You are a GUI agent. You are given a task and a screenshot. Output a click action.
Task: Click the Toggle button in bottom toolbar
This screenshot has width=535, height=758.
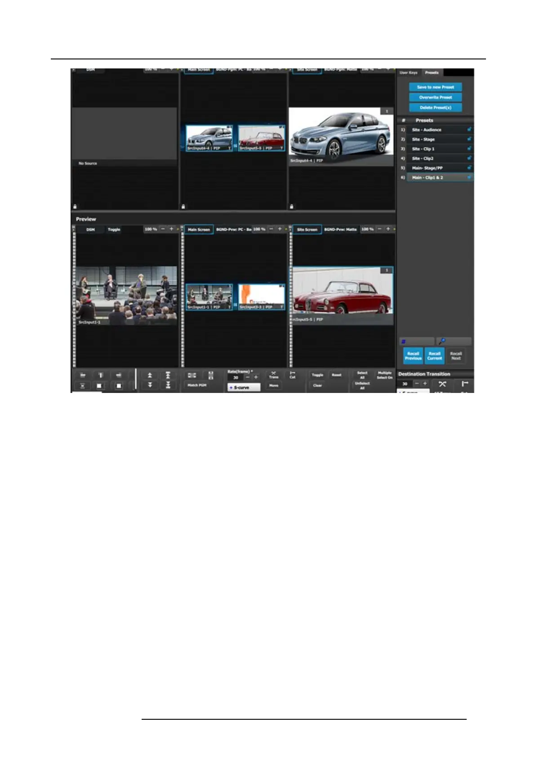317,375
